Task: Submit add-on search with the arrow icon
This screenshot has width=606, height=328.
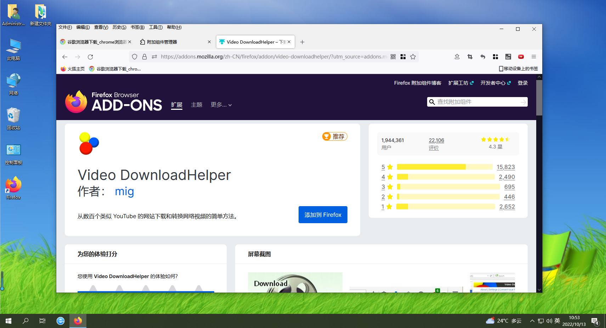Action: pyautogui.click(x=523, y=102)
